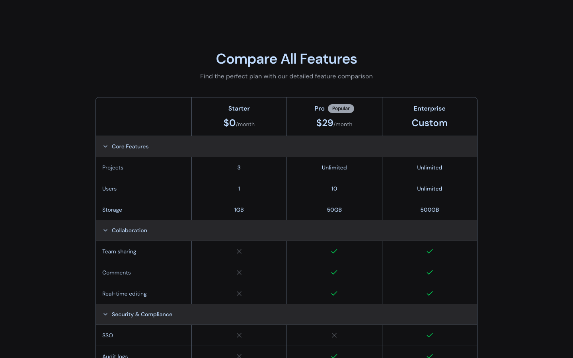The image size is (573, 358).
Task: Click the Popular badge next to Pro
Action: pos(341,109)
